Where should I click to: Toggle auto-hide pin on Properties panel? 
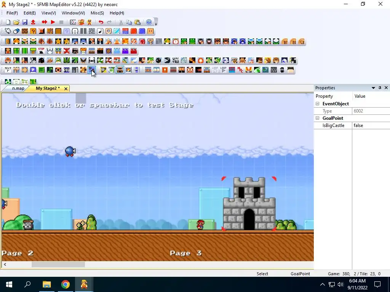tap(380, 88)
